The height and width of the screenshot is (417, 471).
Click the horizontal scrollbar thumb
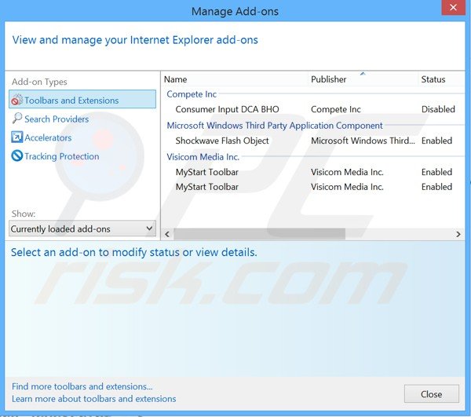pos(260,234)
